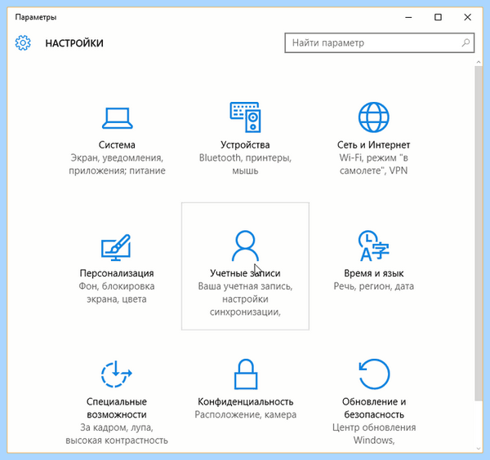Click the Система title label

117,145
